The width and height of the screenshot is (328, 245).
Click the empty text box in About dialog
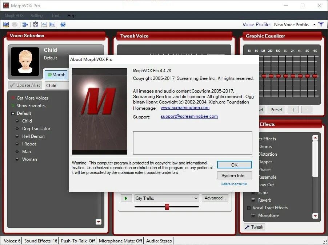point(193,143)
